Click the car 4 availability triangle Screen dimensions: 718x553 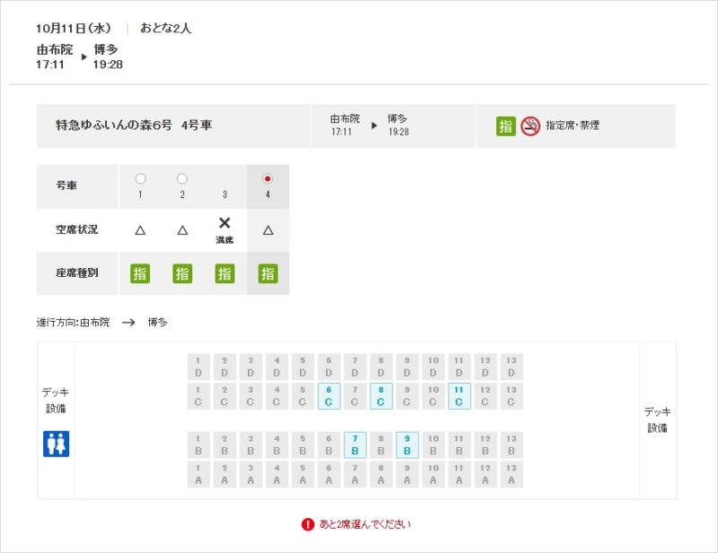(268, 230)
